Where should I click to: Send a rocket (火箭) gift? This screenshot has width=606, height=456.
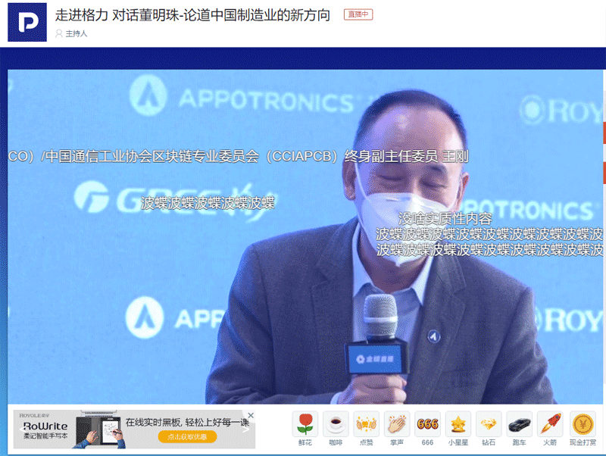551,424
